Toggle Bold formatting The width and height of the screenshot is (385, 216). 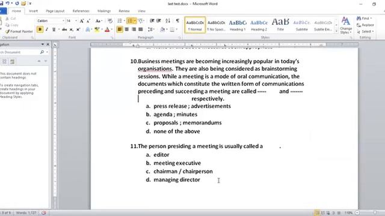40,29
